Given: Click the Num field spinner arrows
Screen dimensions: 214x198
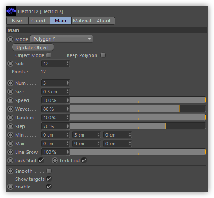Looking at the screenshot, I should 67,83.
